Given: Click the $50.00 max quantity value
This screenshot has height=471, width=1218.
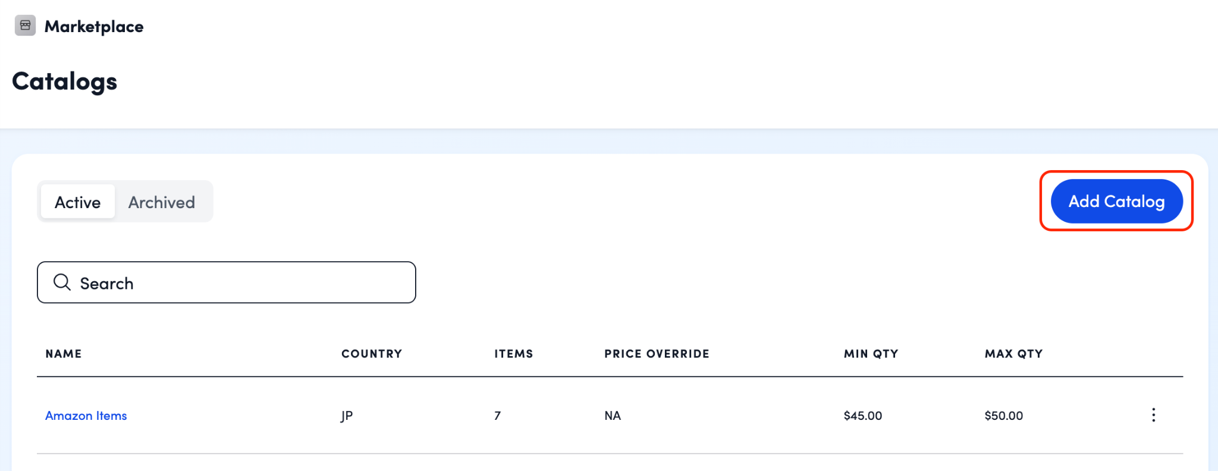Looking at the screenshot, I should click(x=1003, y=416).
